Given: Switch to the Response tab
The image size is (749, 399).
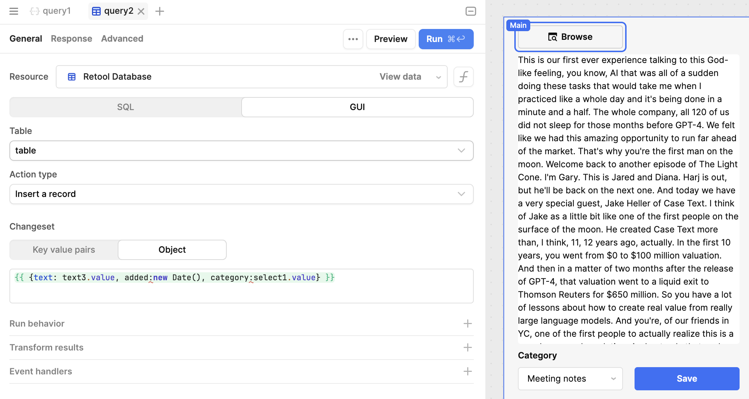Looking at the screenshot, I should click(71, 39).
